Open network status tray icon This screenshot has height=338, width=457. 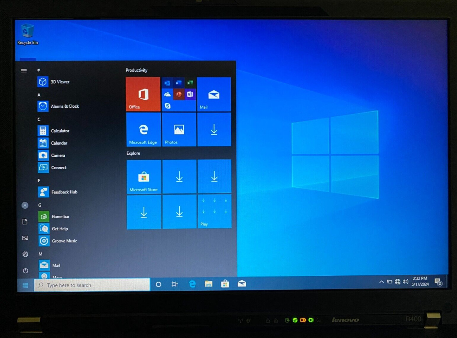coord(398,282)
